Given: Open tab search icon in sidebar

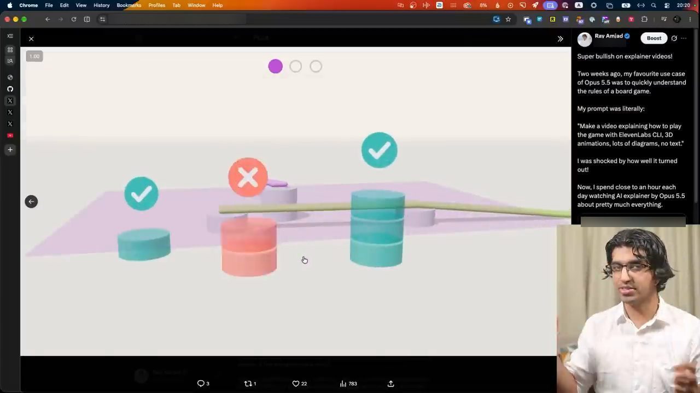Looking at the screenshot, I should pyautogui.click(x=10, y=61).
